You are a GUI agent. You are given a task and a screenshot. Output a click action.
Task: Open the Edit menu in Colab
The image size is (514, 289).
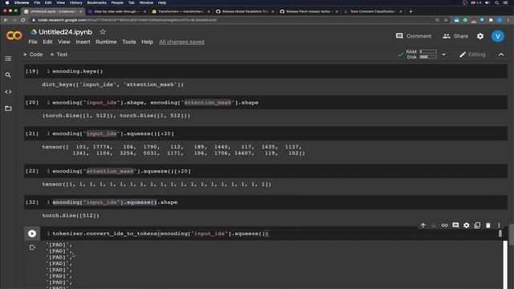[47, 42]
